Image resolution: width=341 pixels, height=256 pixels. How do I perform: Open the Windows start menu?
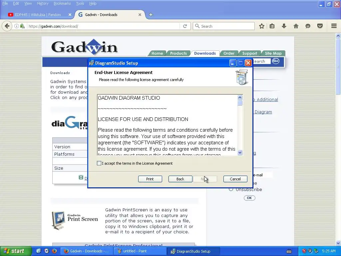point(16,251)
